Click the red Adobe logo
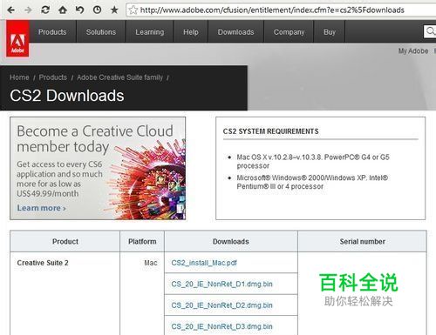 click(17, 38)
